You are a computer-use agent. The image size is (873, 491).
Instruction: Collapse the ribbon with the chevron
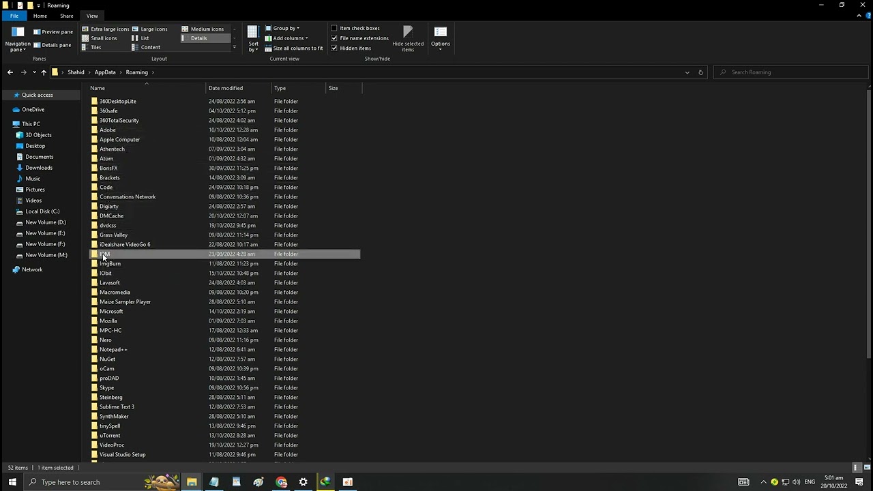tap(859, 16)
